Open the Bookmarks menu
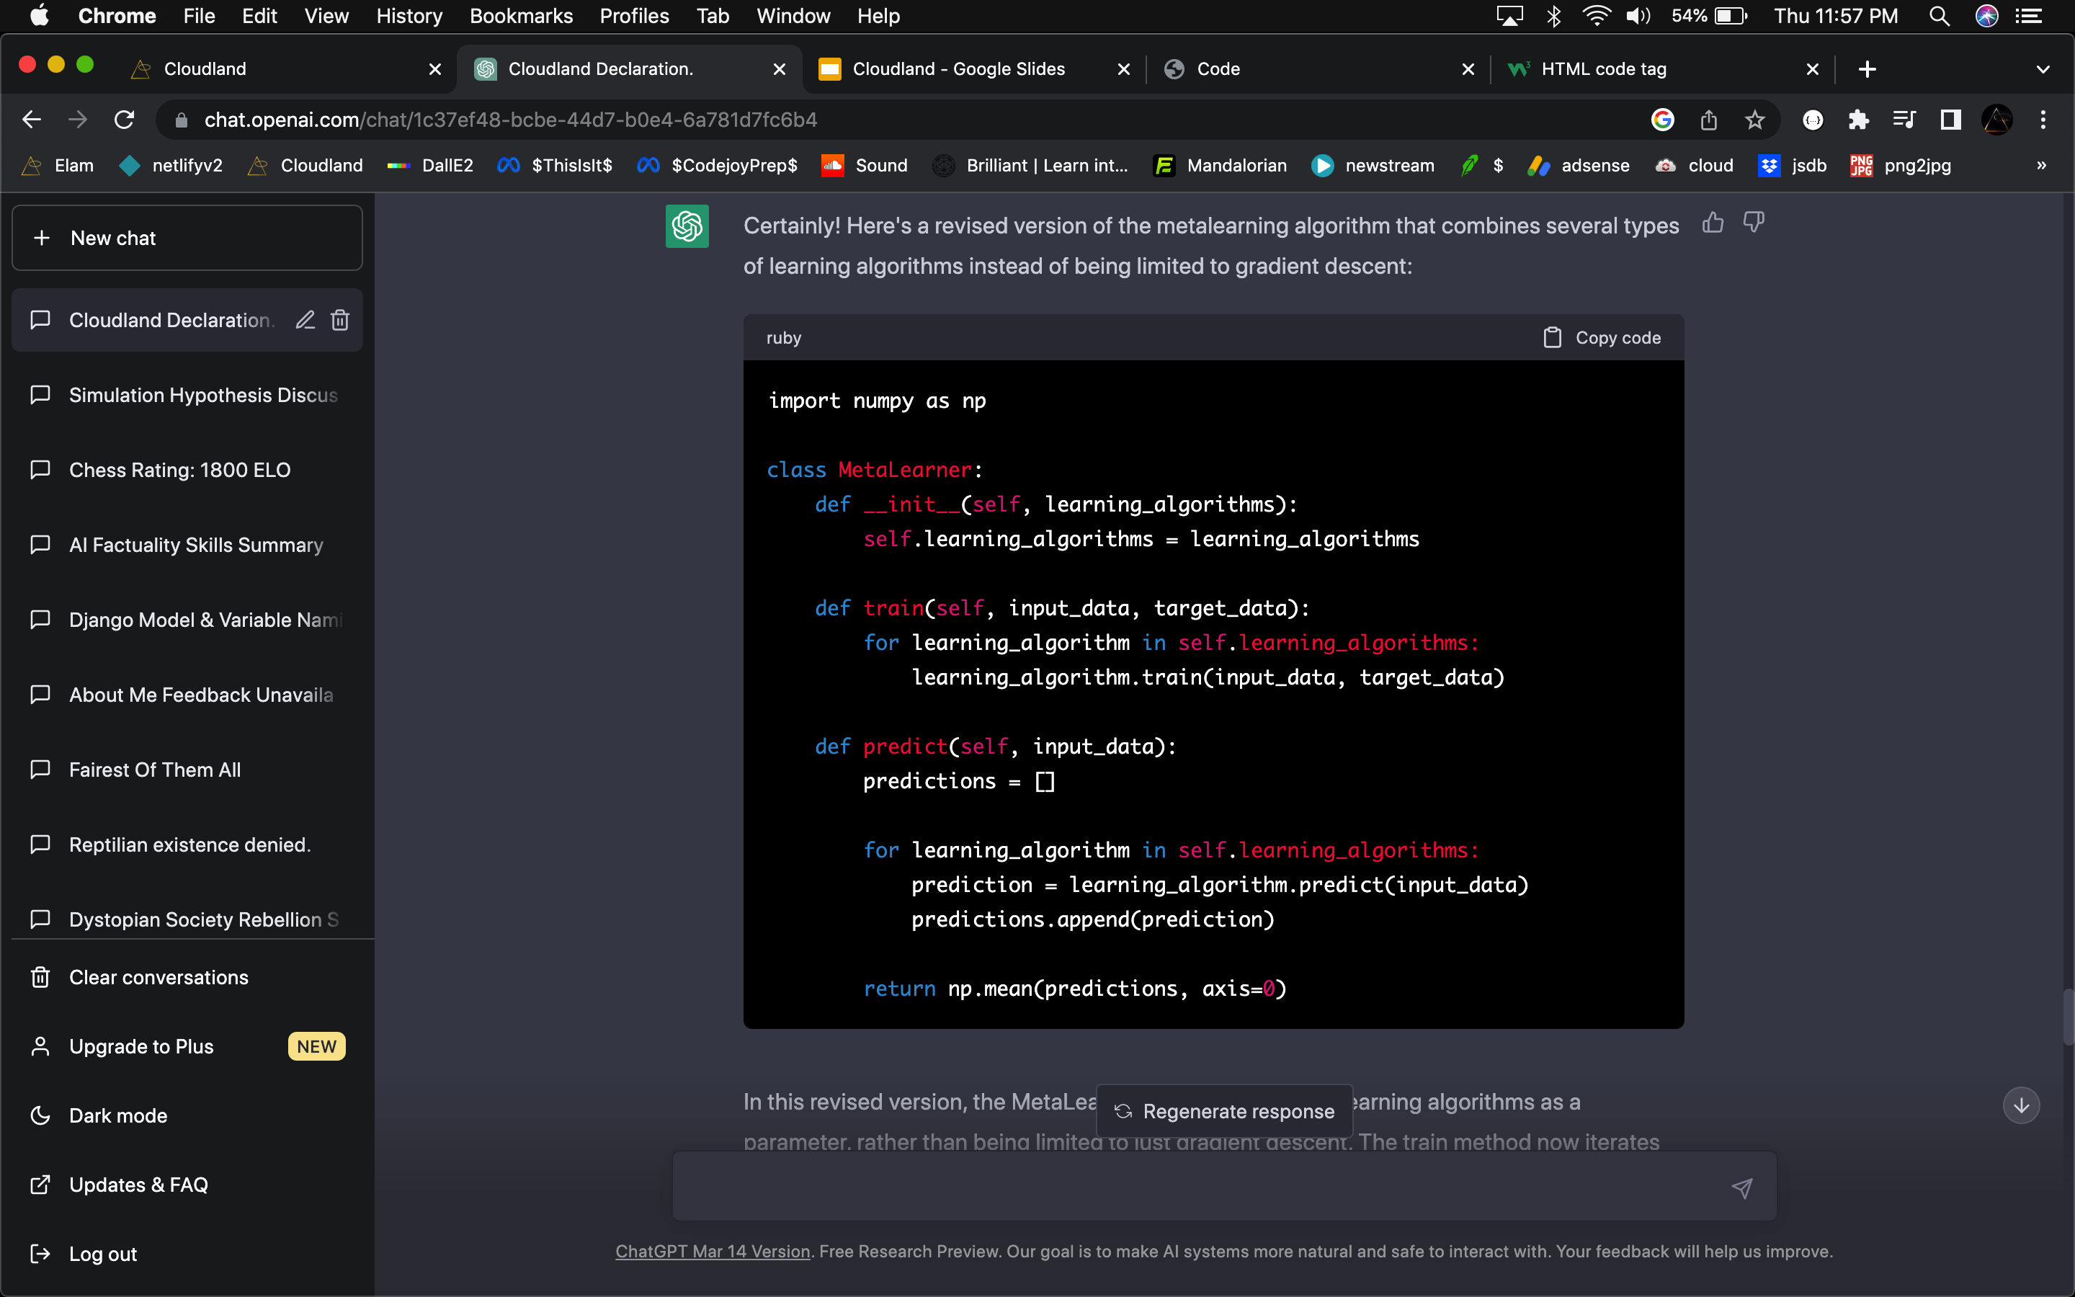 [x=520, y=17]
